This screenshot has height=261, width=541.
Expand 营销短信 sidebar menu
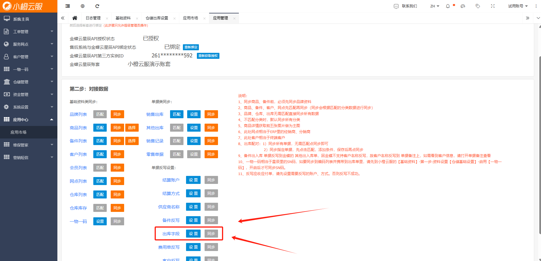point(29,157)
